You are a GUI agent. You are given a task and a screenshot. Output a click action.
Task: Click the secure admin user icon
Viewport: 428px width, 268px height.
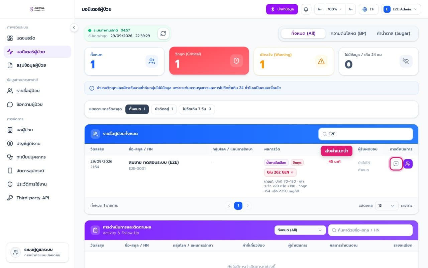(x=15, y=253)
